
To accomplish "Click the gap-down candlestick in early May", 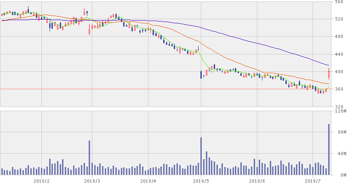I will click(201, 75).
